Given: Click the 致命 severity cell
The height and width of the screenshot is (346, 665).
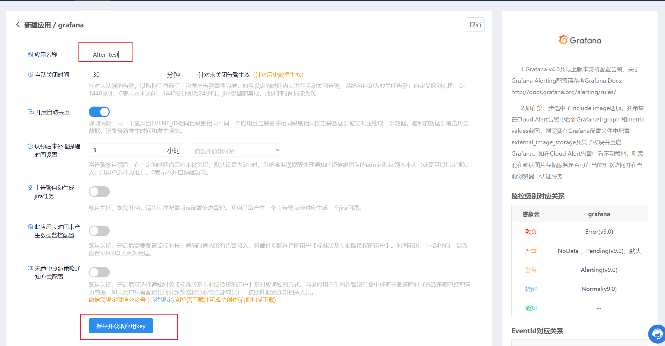Looking at the screenshot, I should 531,232.
